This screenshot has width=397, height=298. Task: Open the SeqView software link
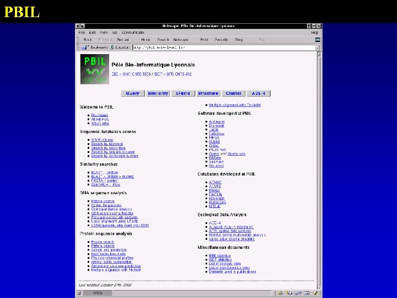click(216, 161)
